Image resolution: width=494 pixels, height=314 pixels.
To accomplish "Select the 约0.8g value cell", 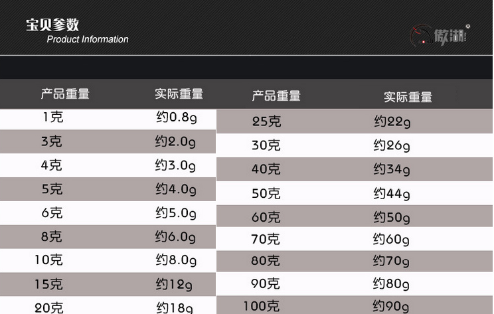I will (177, 118).
